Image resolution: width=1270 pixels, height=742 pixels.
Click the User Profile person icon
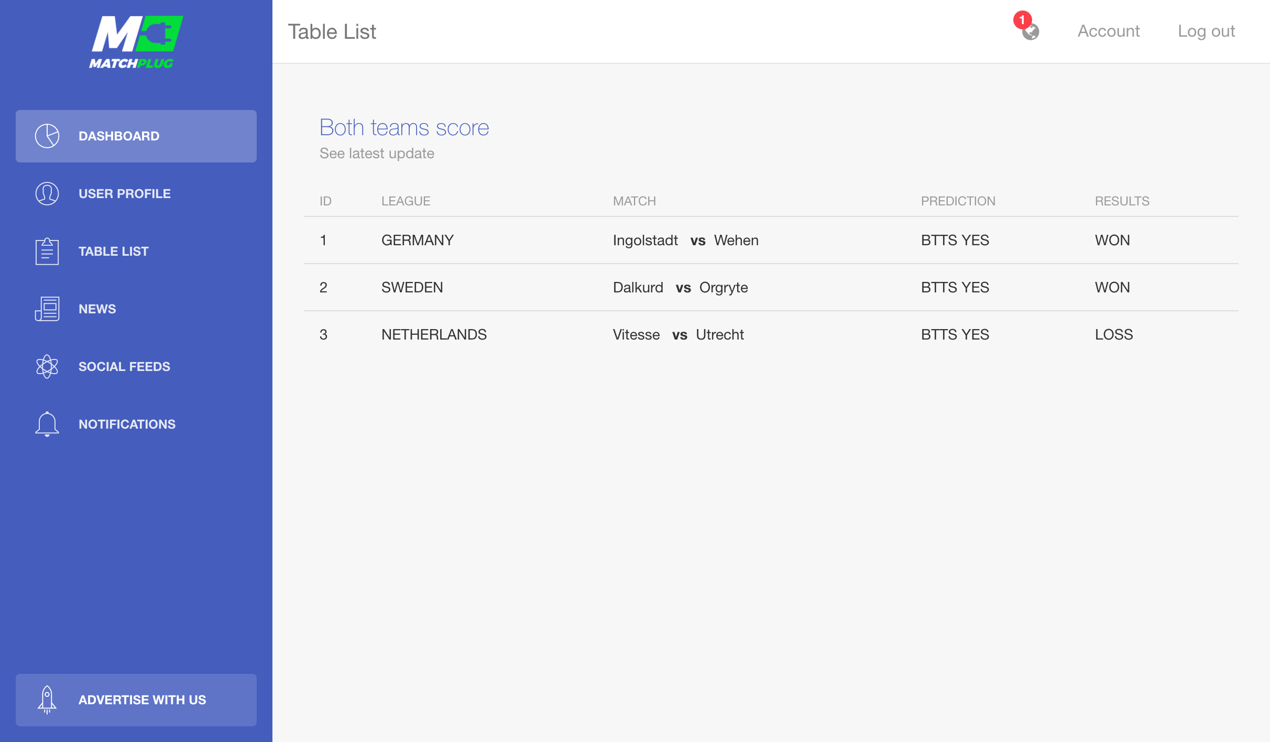tap(47, 194)
